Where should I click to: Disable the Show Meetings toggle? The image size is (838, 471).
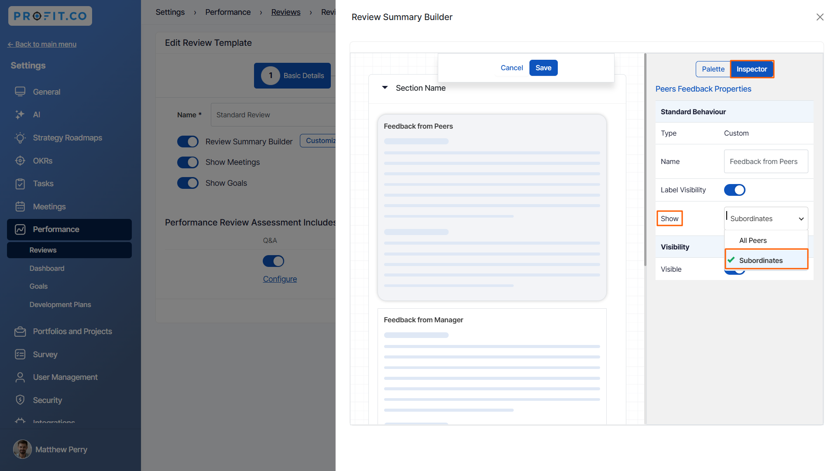[x=188, y=162]
